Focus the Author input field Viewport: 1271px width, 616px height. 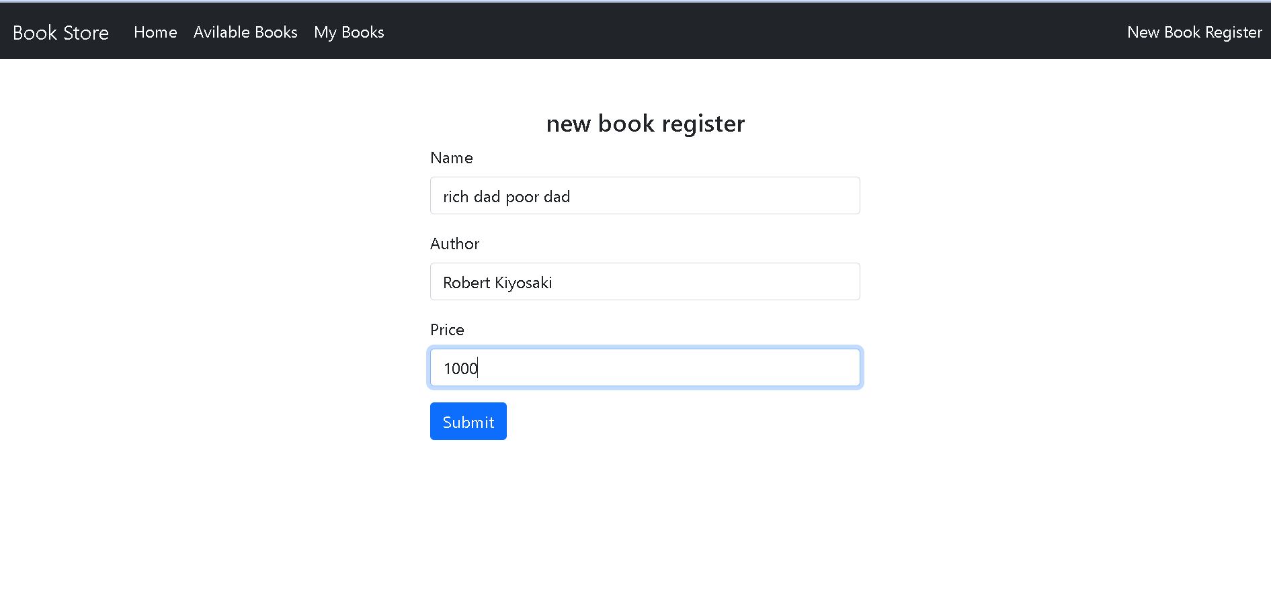pyautogui.click(x=645, y=281)
